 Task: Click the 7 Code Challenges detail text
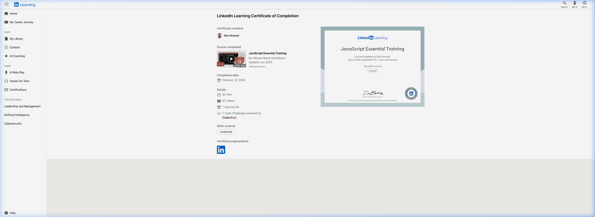coord(242,113)
